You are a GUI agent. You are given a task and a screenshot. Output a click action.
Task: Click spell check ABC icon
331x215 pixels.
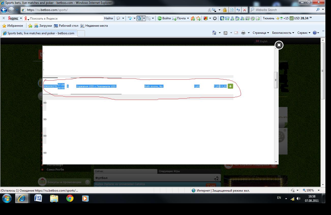pyautogui.click(x=130, y=18)
